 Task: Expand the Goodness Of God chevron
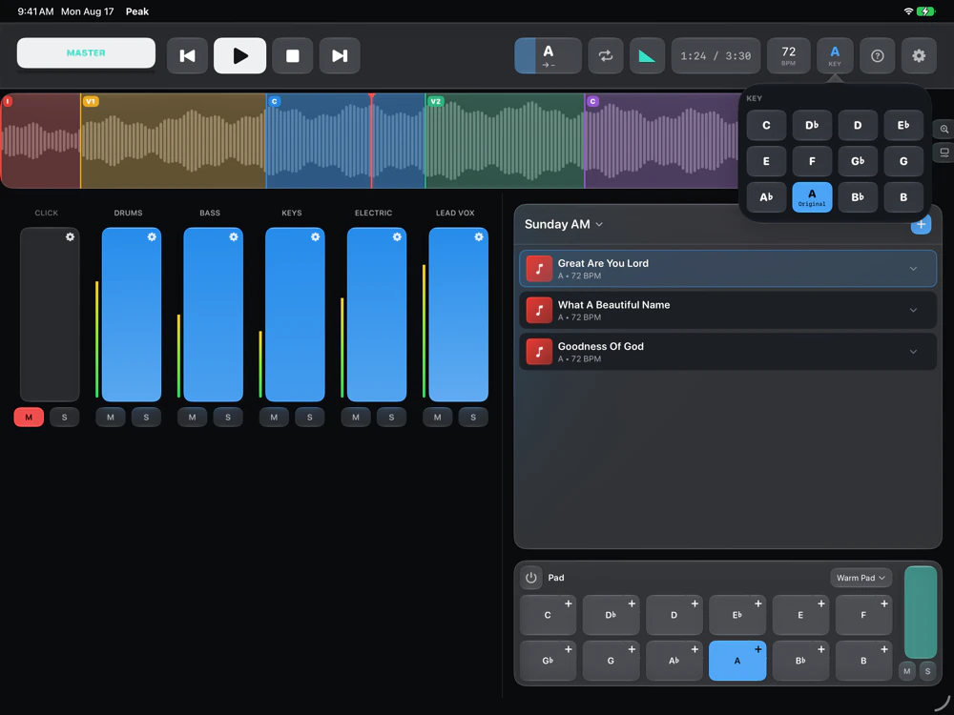(913, 352)
